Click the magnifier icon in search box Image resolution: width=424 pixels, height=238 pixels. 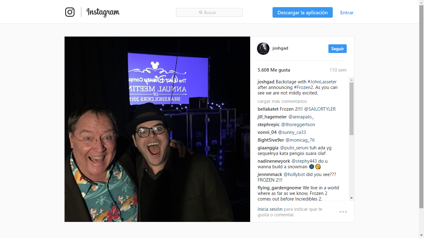click(201, 12)
